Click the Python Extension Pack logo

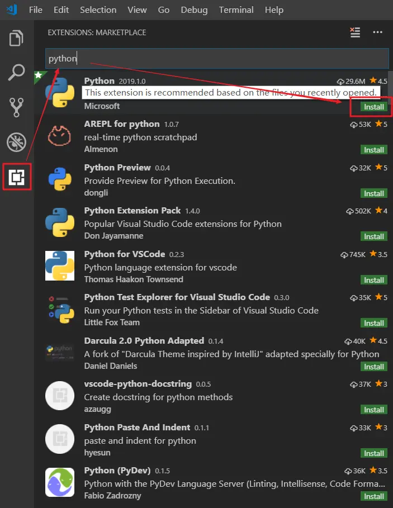pyautogui.click(x=60, y=222)
